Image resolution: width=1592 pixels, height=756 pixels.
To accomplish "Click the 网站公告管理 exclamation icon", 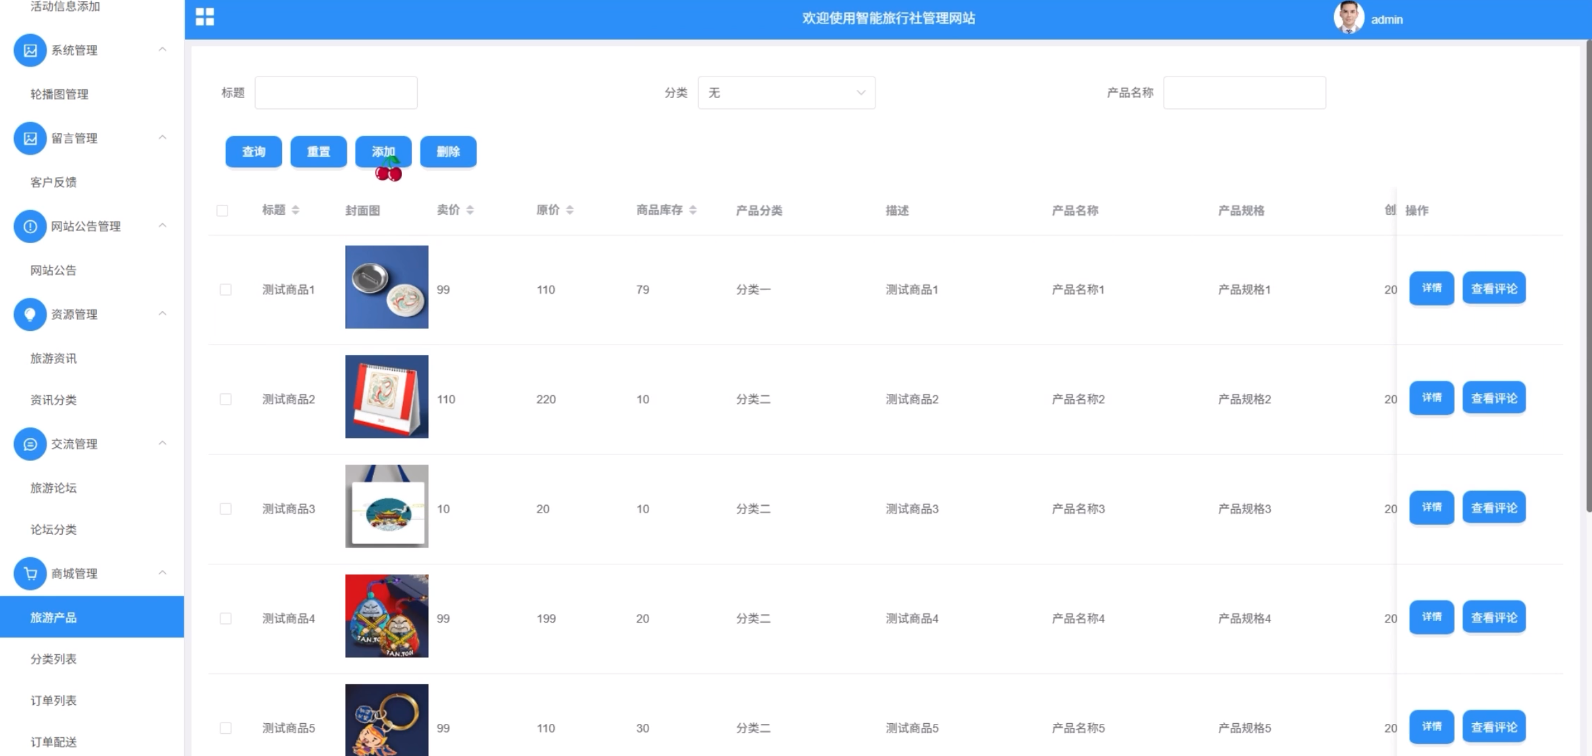I will point(30,226).
